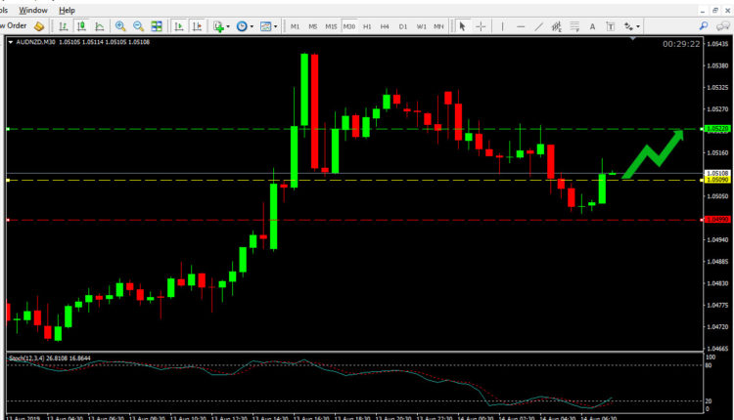Select the green dashed line left handle
This screenshot has height=420, width=734.
tap(8, 129)
